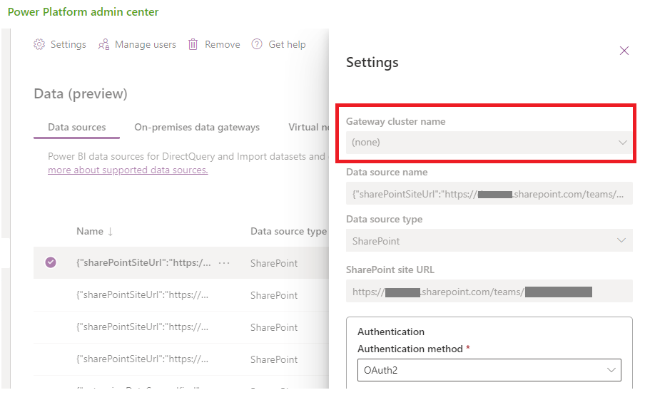Click the Remove trash can icon
This screenshot has width=645, height=395.
click(x=193, y=44)
